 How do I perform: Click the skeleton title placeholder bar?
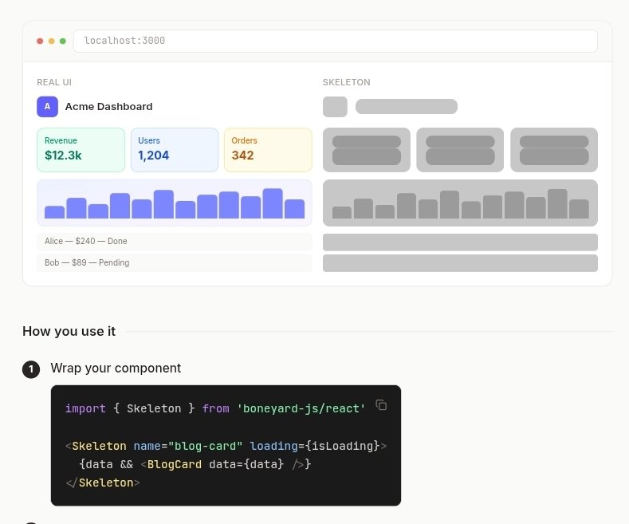pos(407,107)
